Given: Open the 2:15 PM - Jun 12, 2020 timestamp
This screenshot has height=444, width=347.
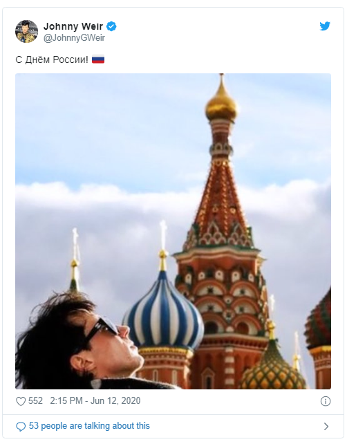Looking at the screenshot, I should pos(95,401).
